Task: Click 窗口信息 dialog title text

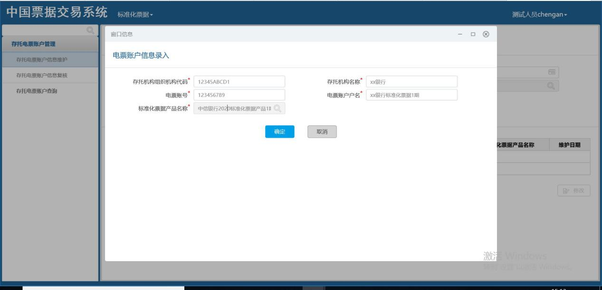Action: [x=122, y=34]
